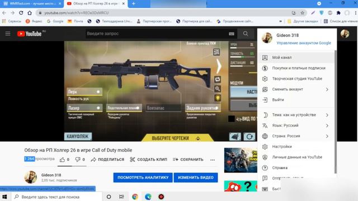
Task: Open the red character question-mark thumbnail
Action: coord(241,186)
